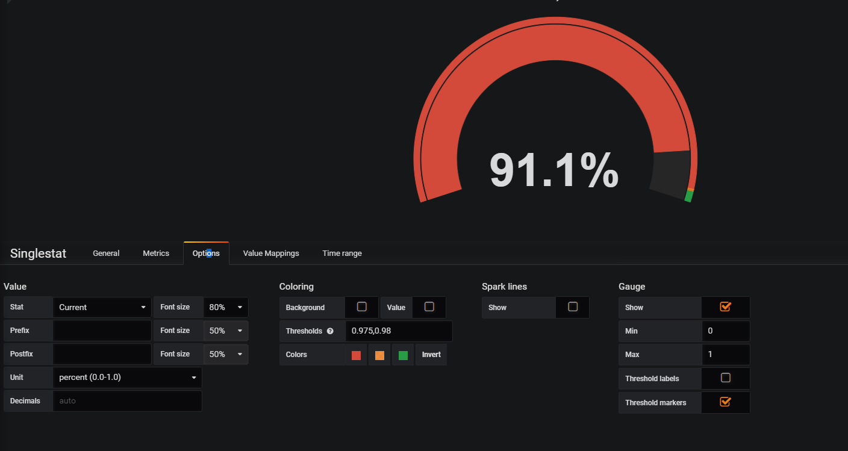Viewport: 848px width, 451px height.
Task: Open the Thresholds help tooltip icon
Action: click(x=330, y=331)
